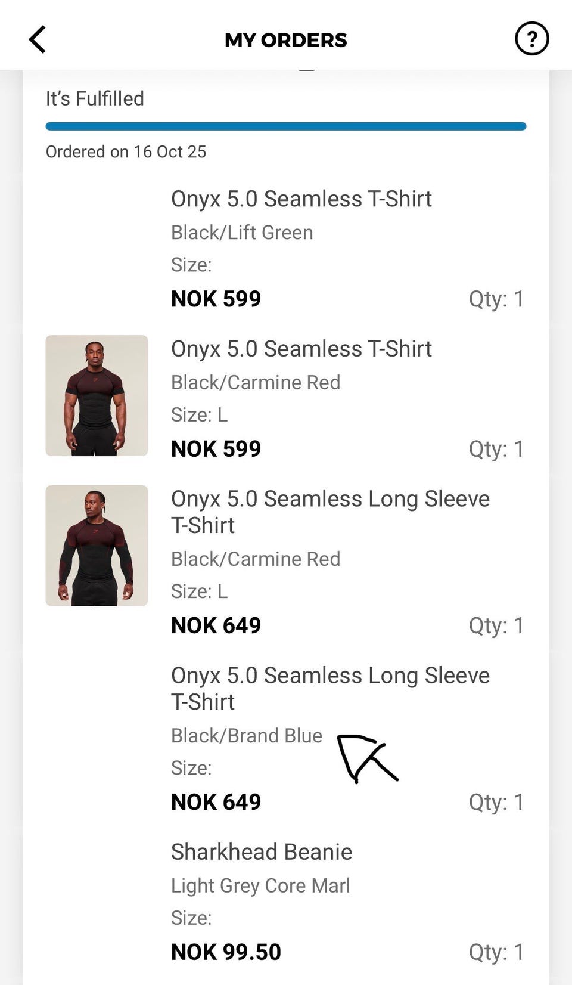Click the It's Fulfilled status label

pyautogui.click(x=95, y=98)
